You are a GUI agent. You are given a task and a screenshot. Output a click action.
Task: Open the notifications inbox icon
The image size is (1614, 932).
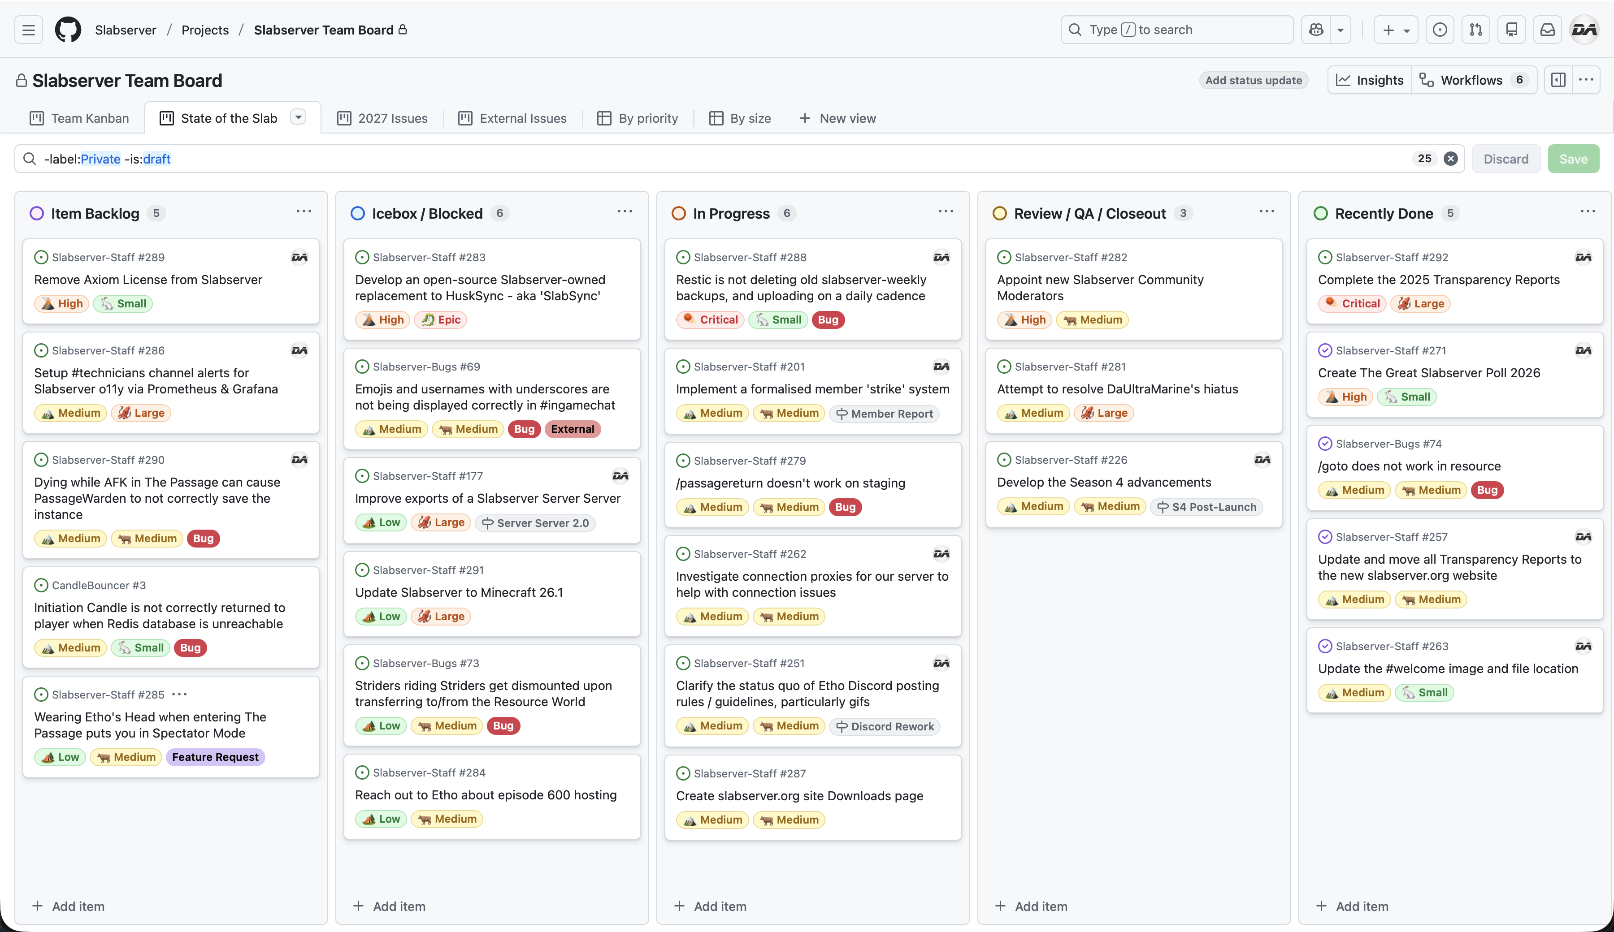(x=1547, y=30)
